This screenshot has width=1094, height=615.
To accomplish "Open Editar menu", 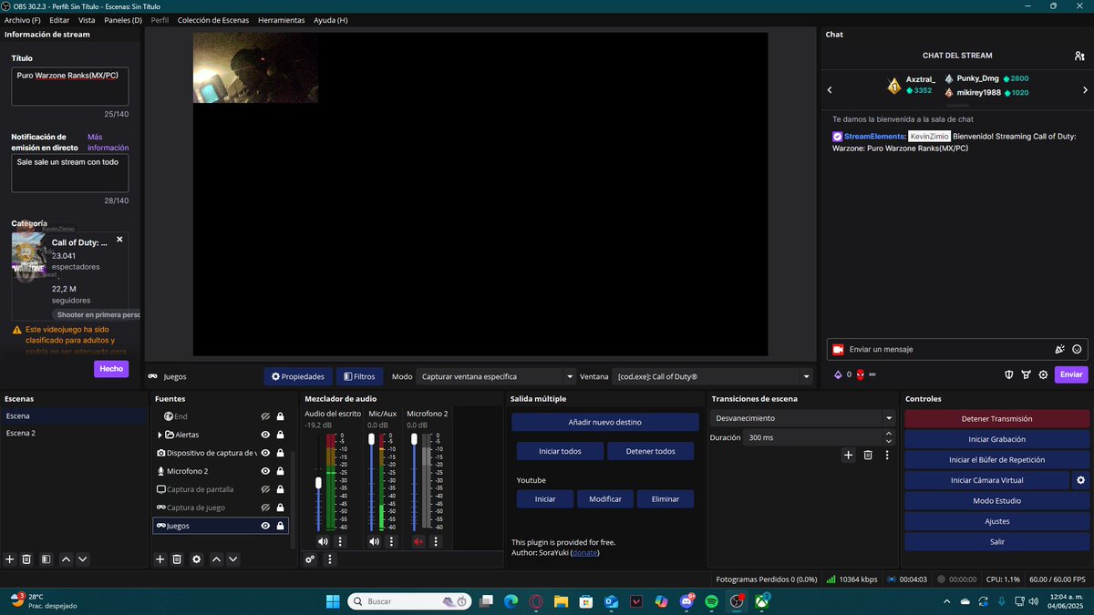I will click(x=59, y=19).
